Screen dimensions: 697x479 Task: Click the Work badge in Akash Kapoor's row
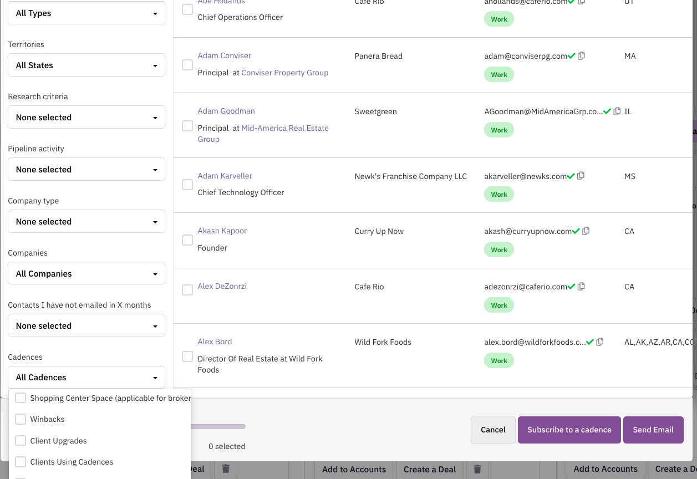pyautogui.click(x=499, y=250)
